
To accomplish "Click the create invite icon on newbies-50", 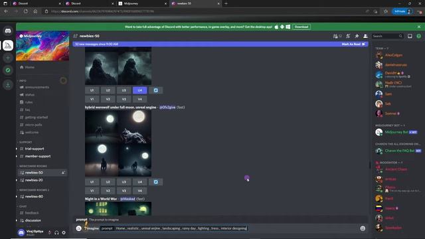I will click(63, 173).
